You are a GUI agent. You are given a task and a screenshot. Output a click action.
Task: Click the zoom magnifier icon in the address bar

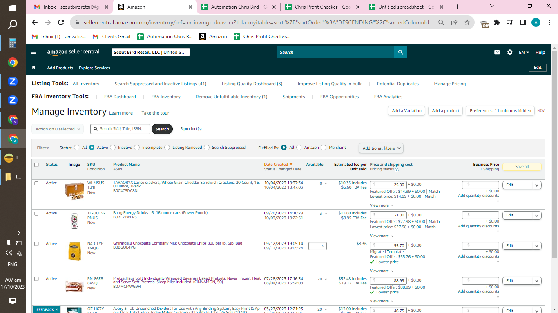441,23
